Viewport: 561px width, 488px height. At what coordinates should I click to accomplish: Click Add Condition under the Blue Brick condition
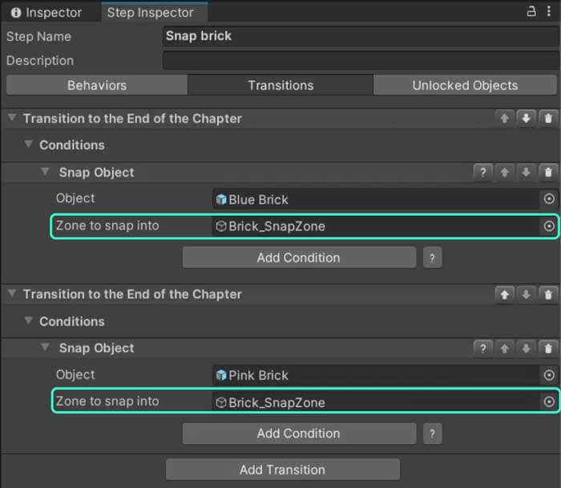[298, 258]
